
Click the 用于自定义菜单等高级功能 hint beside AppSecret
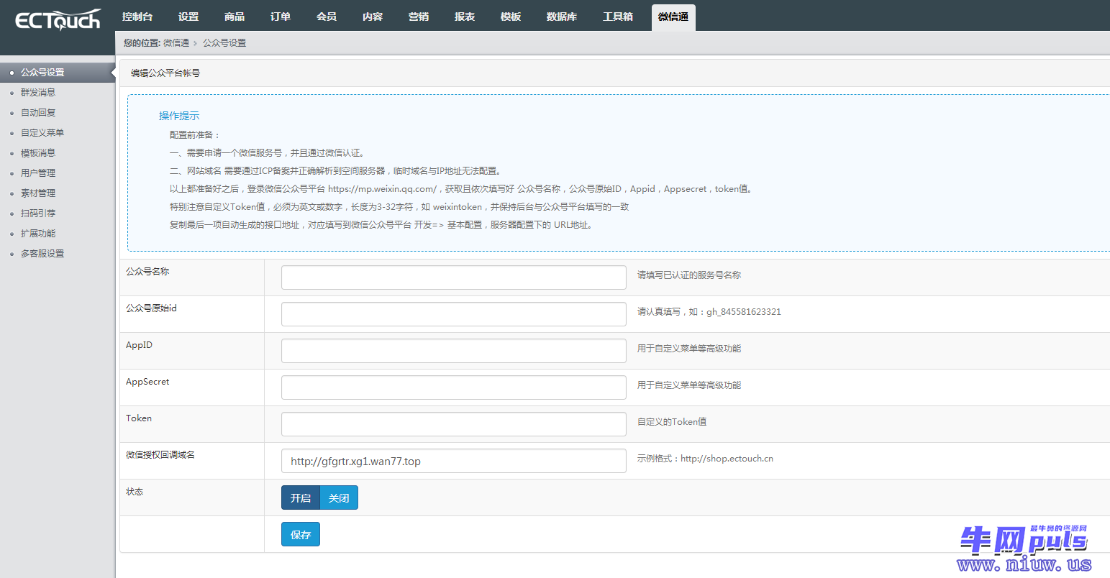coord(689,385)
